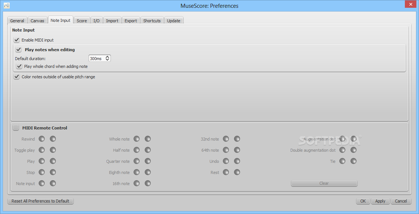This screenshot has height=214, width=419.
Task: Click the right round indicator beside Rewind
Action: point(53,139)
